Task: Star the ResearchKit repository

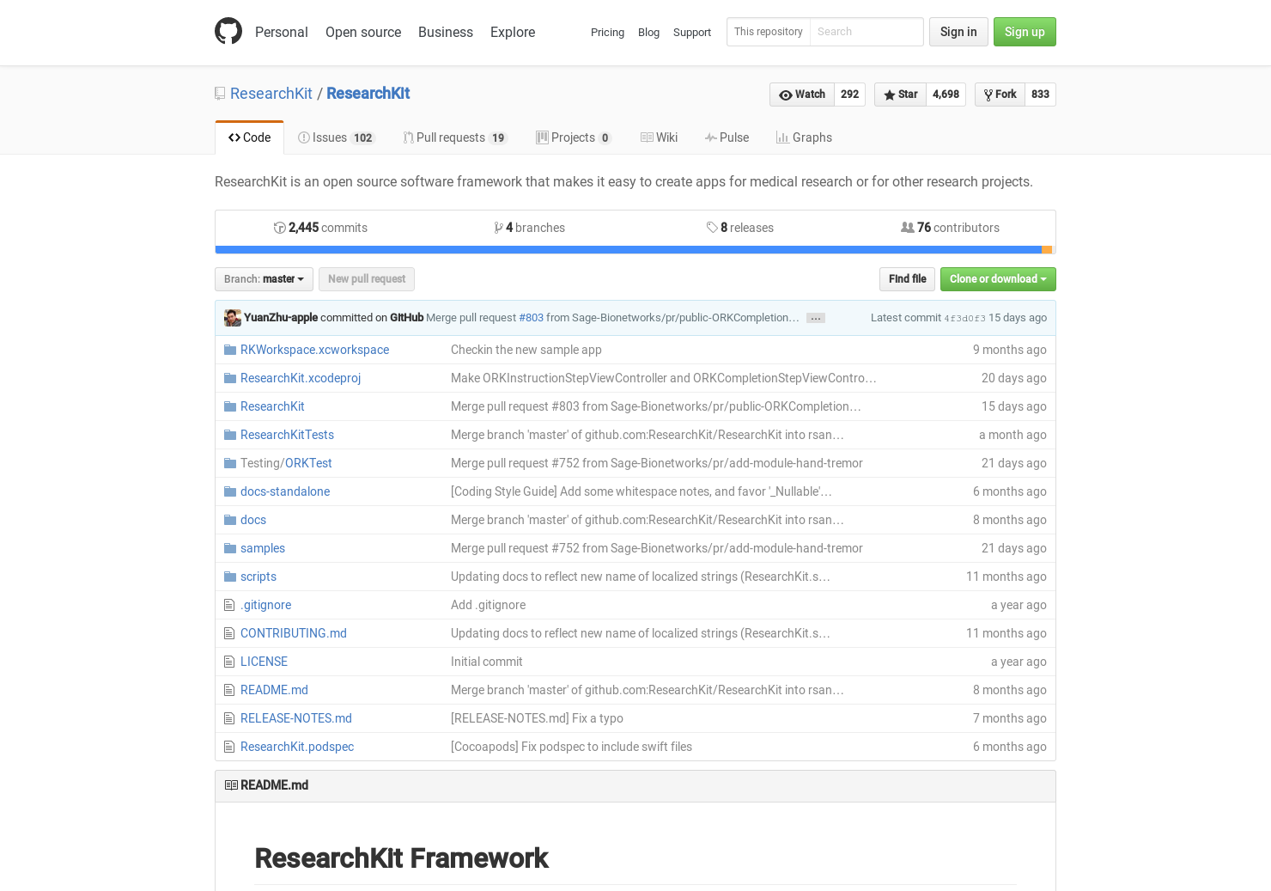Action: pos(899,95)
